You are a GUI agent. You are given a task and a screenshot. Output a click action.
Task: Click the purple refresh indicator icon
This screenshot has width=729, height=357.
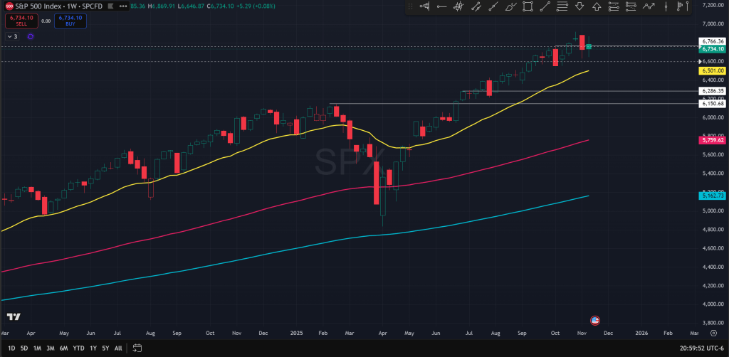(x=30, y=36)
